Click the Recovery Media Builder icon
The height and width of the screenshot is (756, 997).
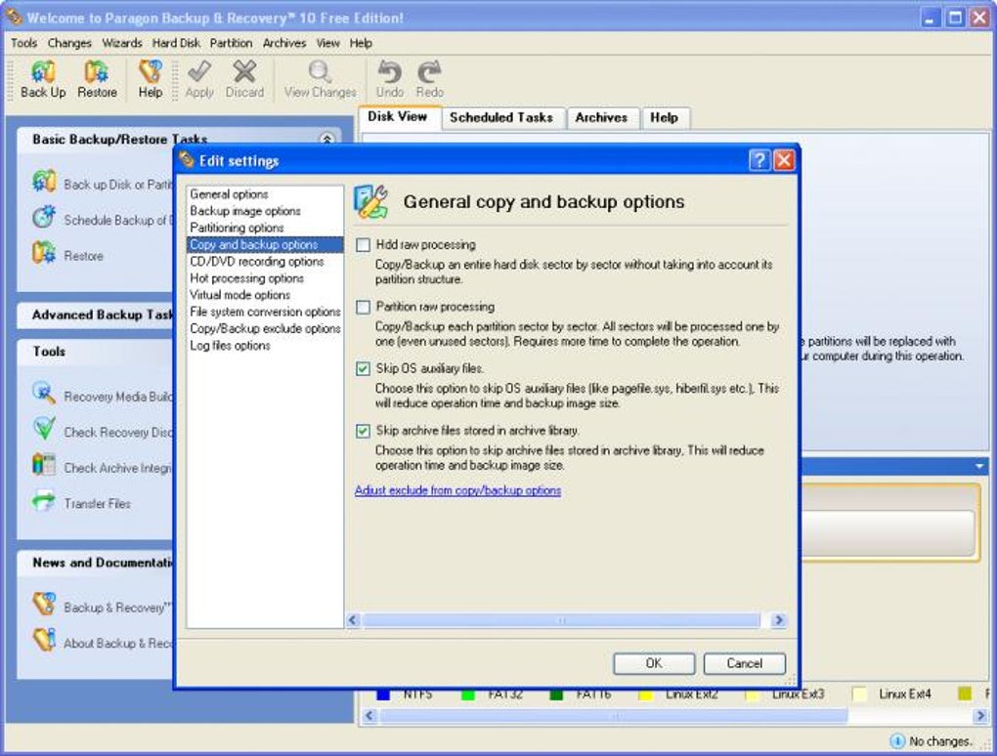pyautogui.click(x=44, y=394)
